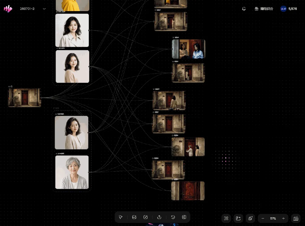The image size is (305, 226).
Task: Click the fit-to-screen focus icon
Action: point(226,218)
